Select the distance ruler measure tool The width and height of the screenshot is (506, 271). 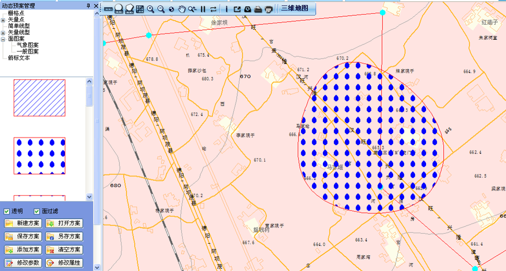tap(108, 9)
